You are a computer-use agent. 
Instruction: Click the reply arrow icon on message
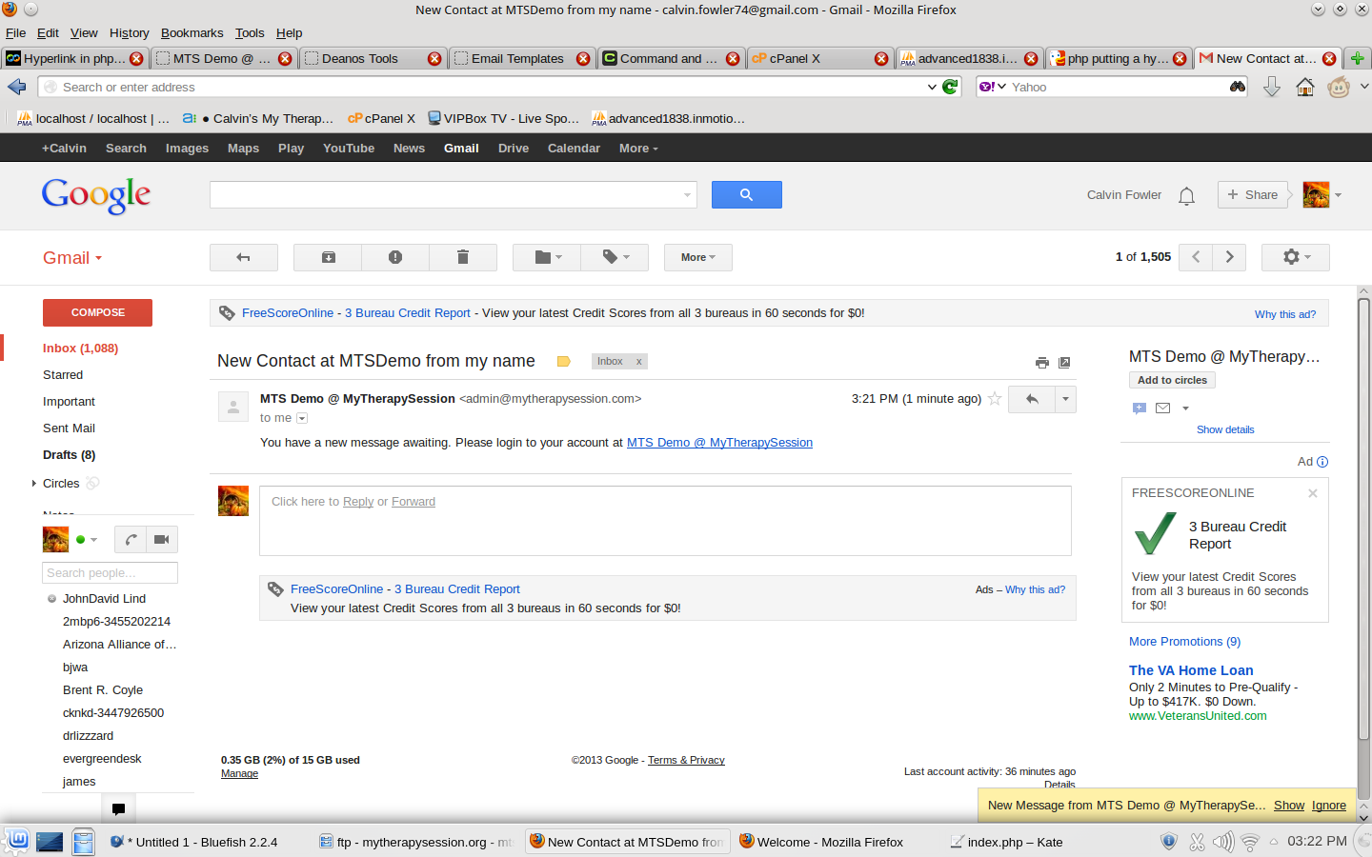pos(1031,399)
